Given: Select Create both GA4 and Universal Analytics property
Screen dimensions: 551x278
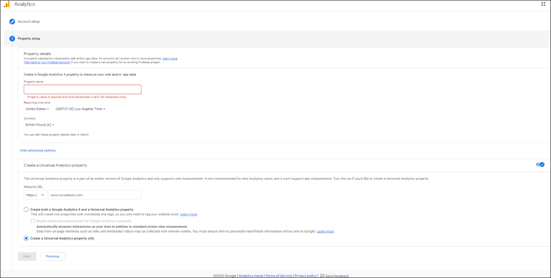Looking at the screenshot, I should pyautogui.click(x=26, y=209).
